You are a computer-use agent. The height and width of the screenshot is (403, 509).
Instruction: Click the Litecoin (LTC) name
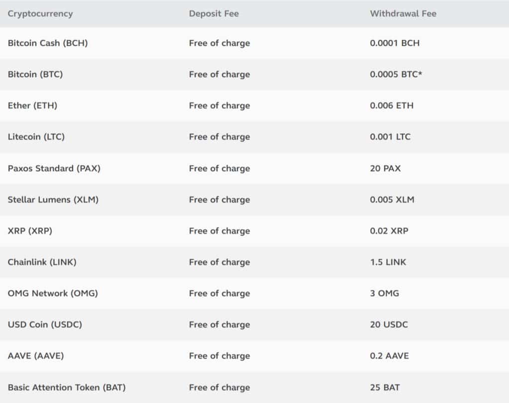point(36,137)
